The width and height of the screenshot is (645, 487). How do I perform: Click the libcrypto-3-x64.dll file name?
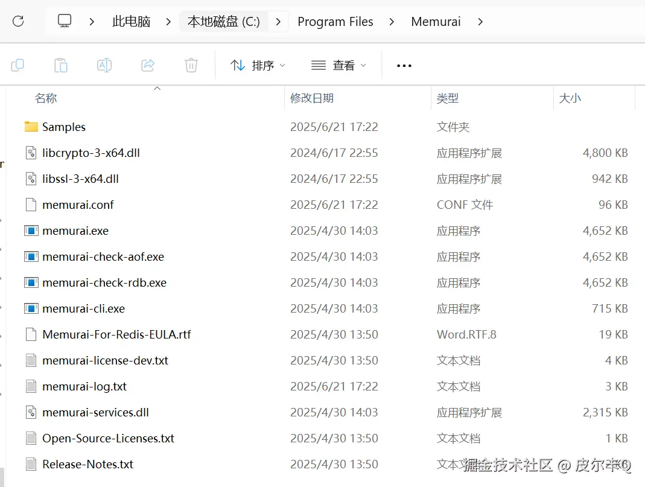(x=91, y=153)
